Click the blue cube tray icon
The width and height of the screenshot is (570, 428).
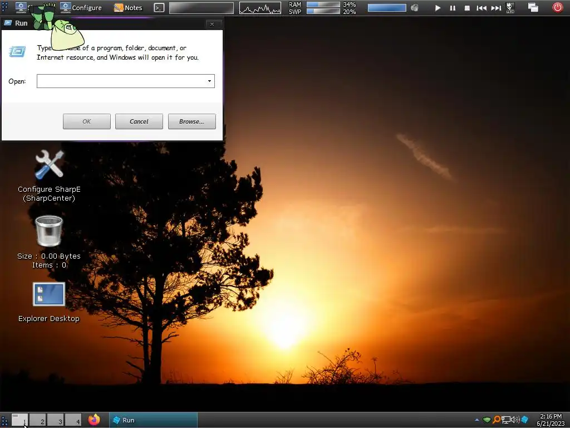click(x=524, y=420)
